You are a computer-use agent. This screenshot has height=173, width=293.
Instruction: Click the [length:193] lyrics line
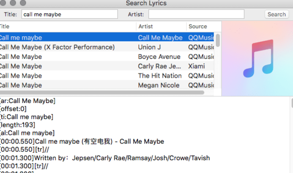click(x=17, y=125)
